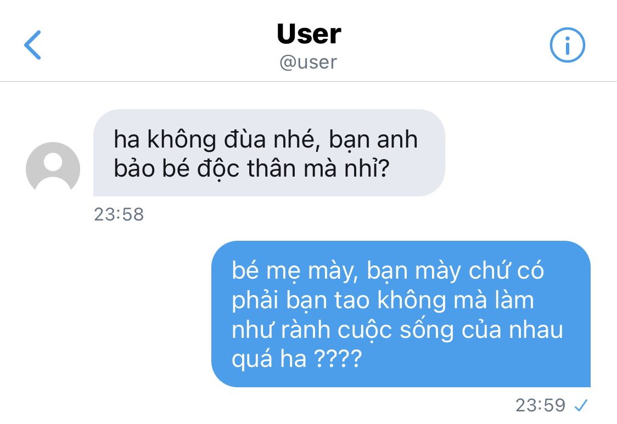Tap the 23:58 timestamp under received message
Screen dimensions: 617x424
pyautogui.click(x=119, y=214)
